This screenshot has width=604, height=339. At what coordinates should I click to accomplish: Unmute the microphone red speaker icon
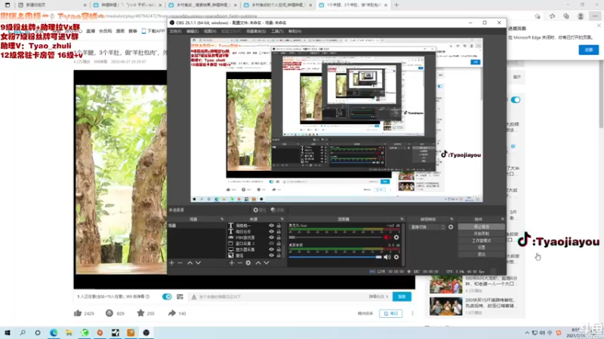tap(387, 237)
